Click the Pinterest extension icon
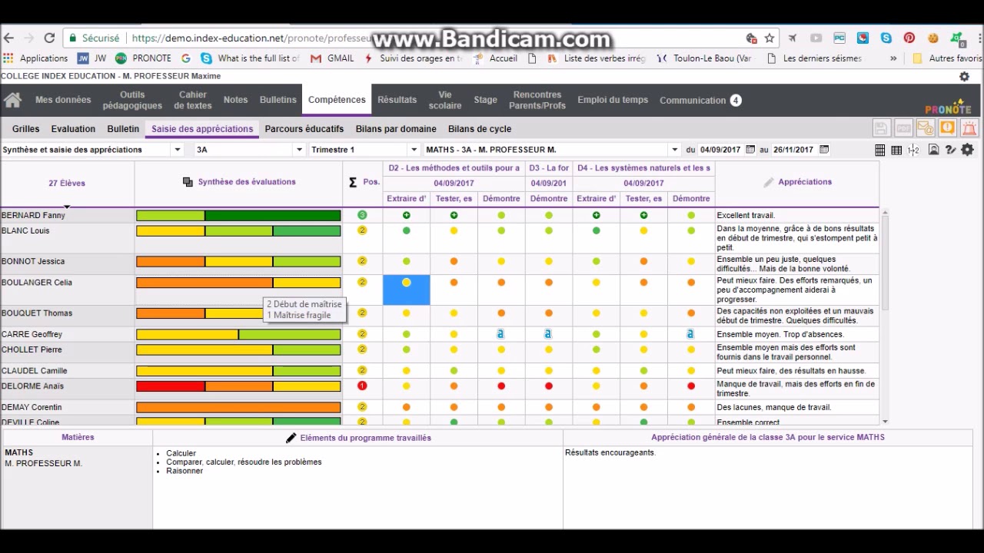Image resolution: width=984 pixels, height=553 pixels. click(x=909, y=38)
